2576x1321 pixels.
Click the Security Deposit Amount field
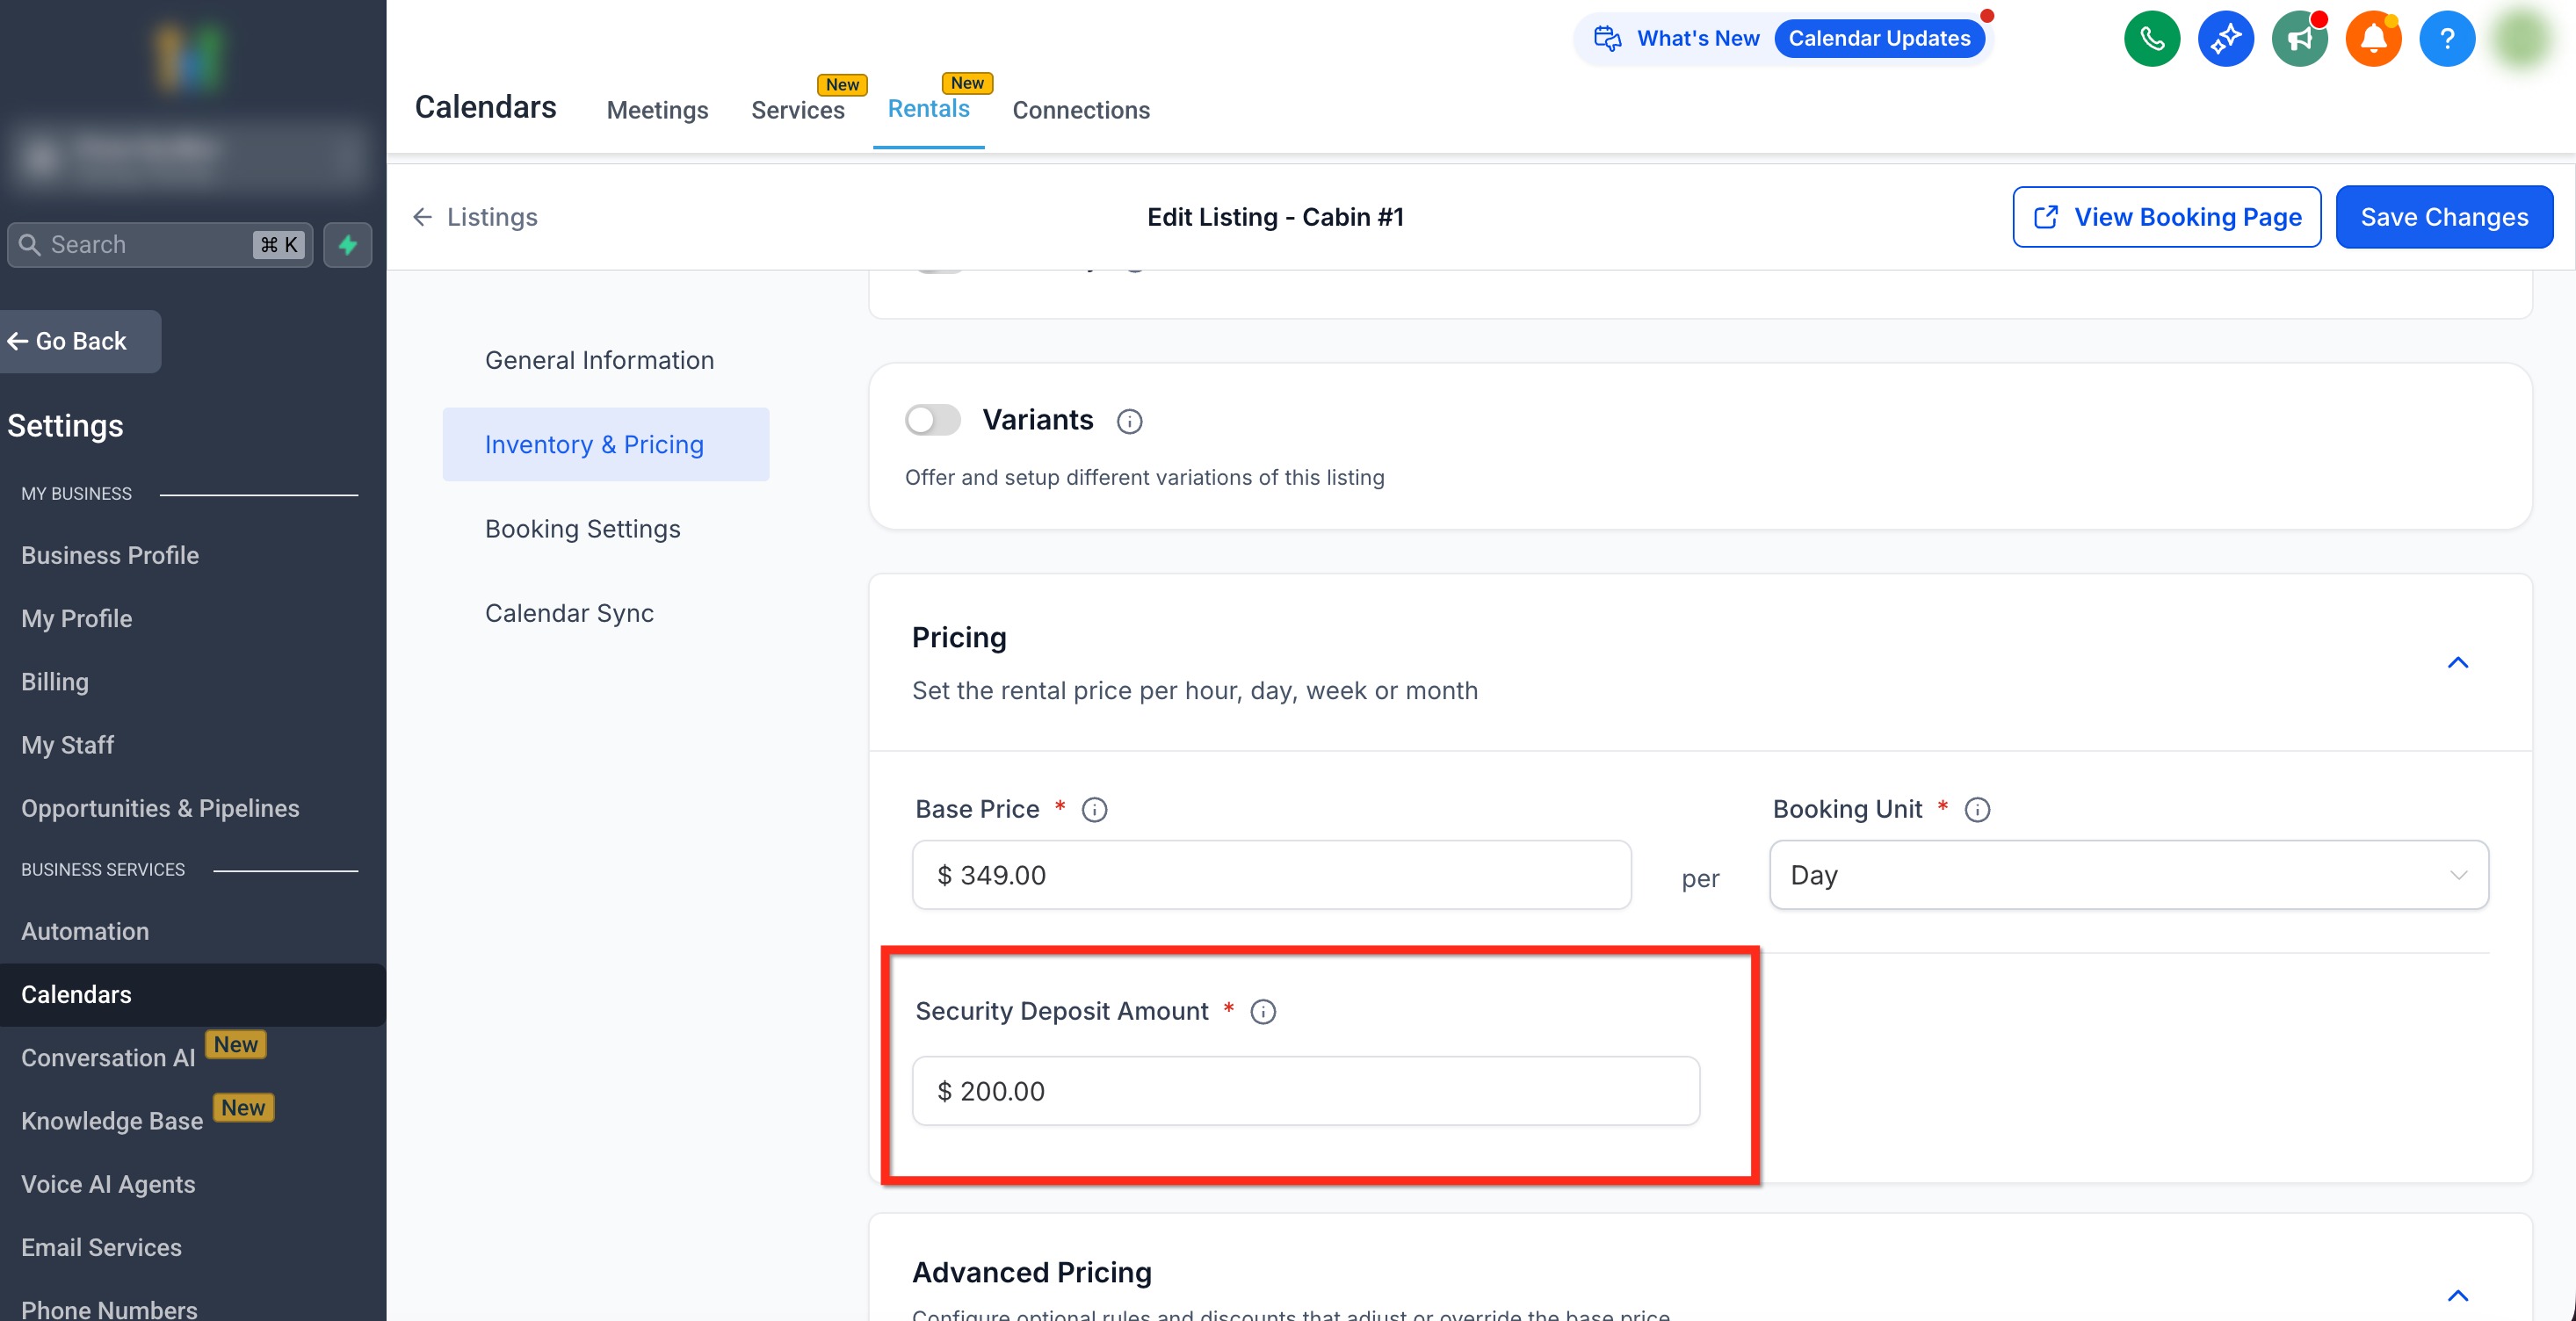1305,1091
